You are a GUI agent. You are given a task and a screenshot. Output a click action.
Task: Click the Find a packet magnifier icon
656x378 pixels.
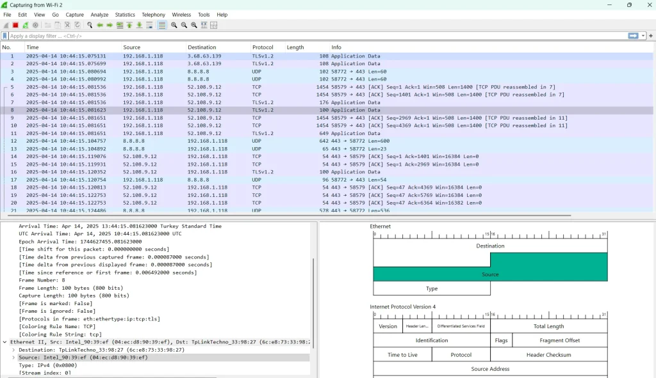[x=90, y=25]
